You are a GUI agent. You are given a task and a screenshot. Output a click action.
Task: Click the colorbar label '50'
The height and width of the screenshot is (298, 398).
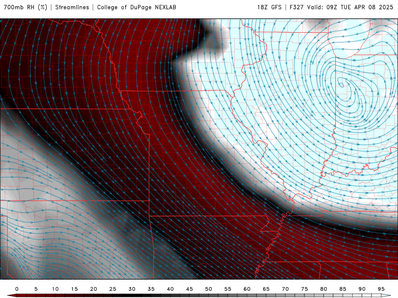[208, 289]
